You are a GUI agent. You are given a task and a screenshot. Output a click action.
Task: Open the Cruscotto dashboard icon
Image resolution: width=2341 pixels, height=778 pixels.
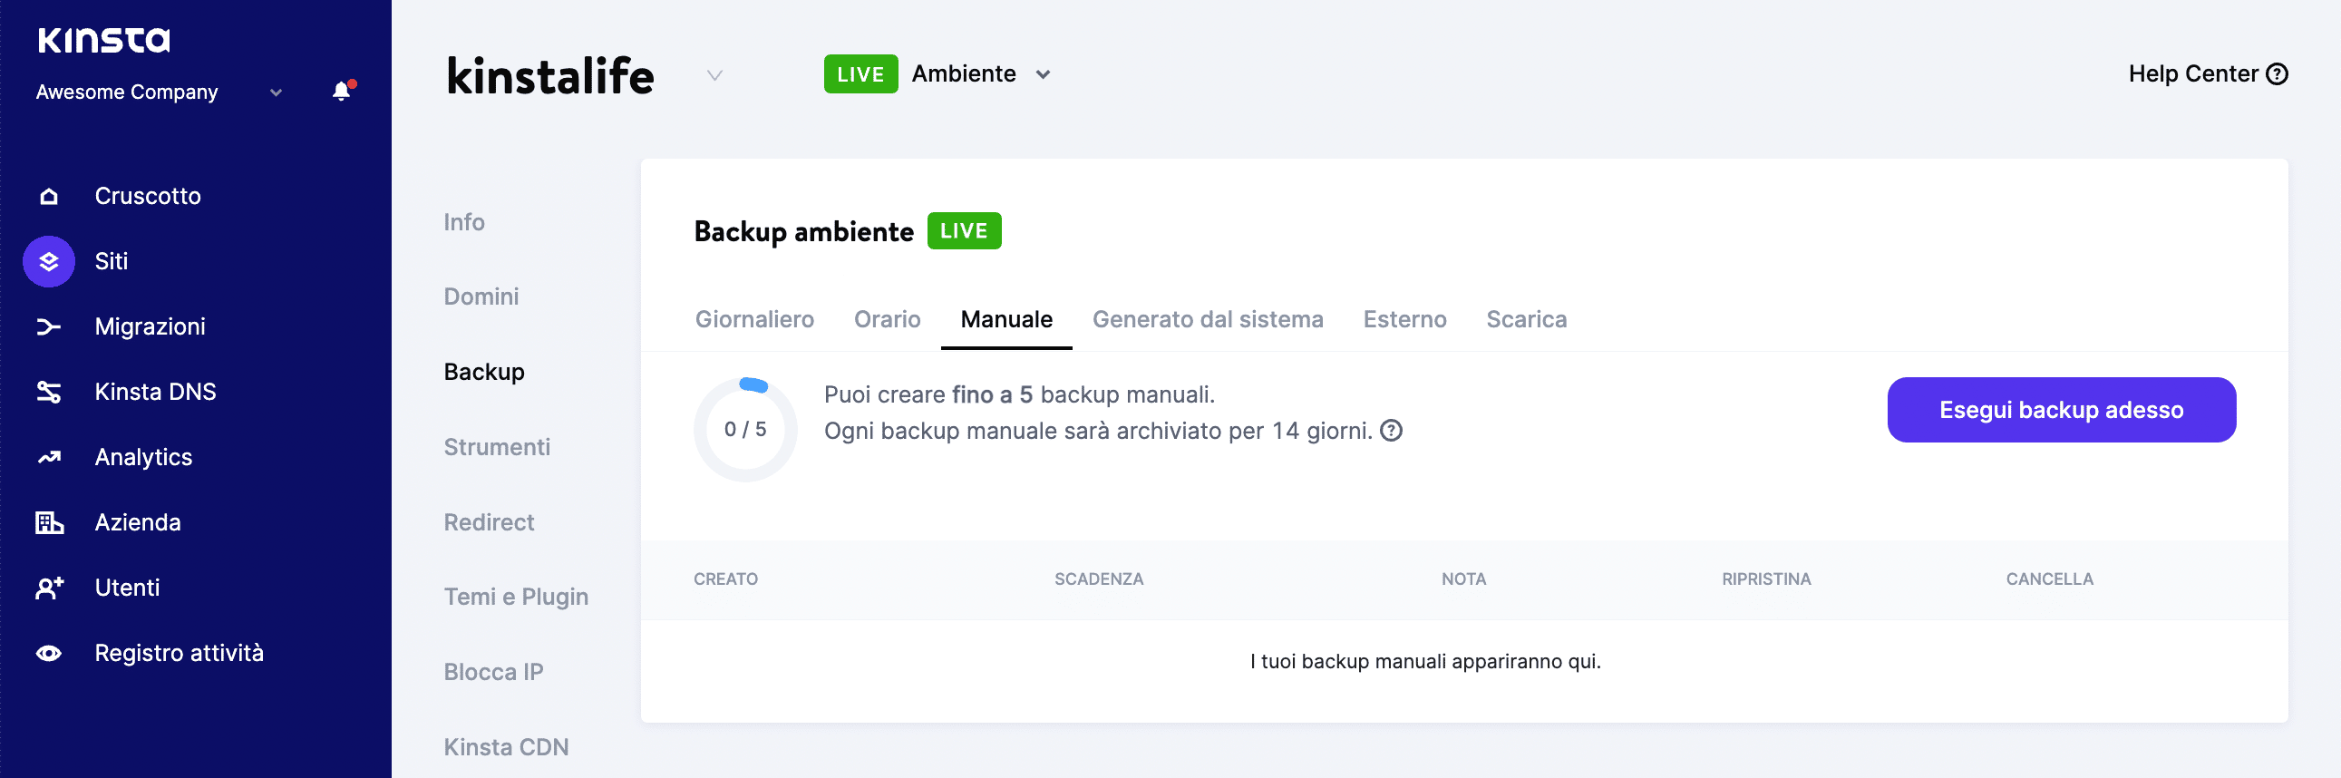point(47,196)
